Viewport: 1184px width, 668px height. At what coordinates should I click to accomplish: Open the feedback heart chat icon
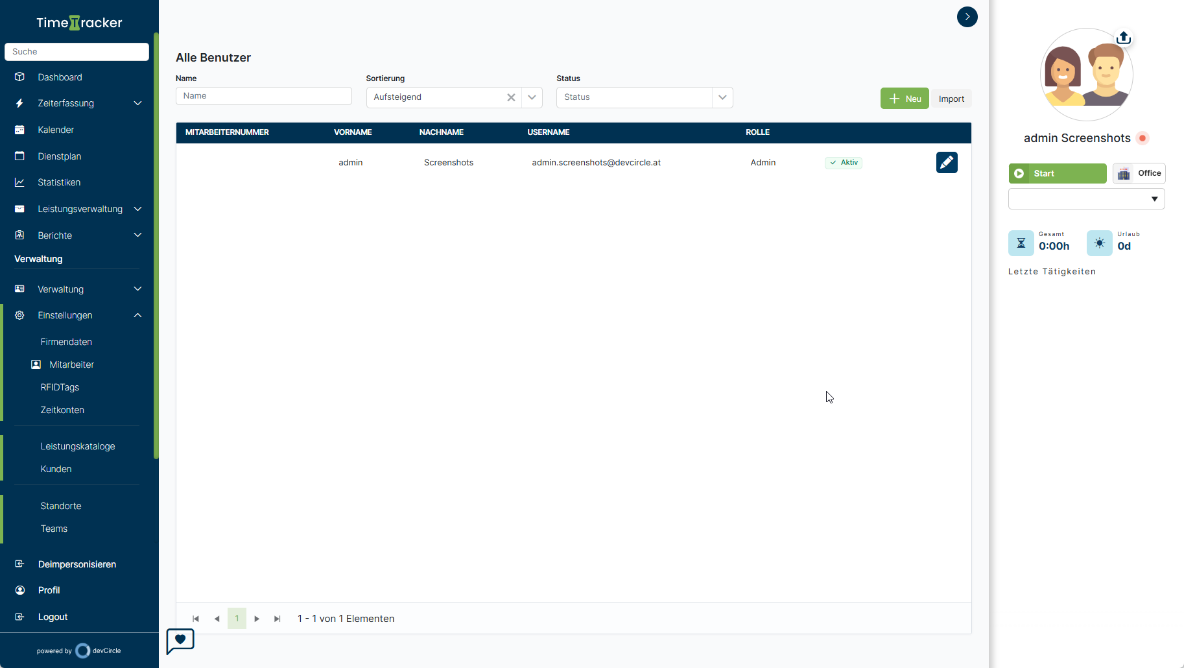point(180,641)
